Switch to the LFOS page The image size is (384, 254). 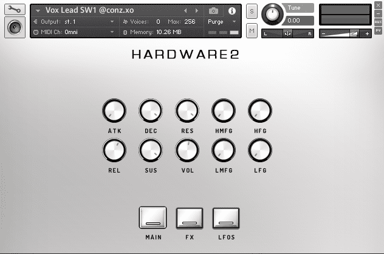[x=226, y=218]
